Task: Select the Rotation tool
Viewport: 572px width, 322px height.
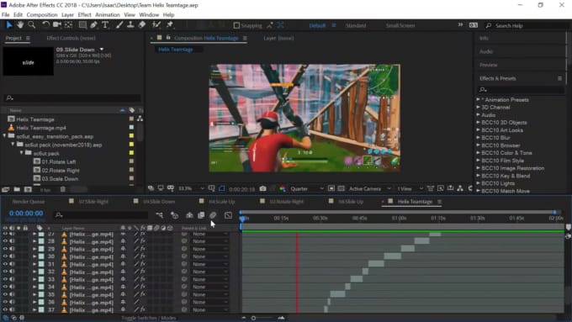Action: [x=45, y=24]
